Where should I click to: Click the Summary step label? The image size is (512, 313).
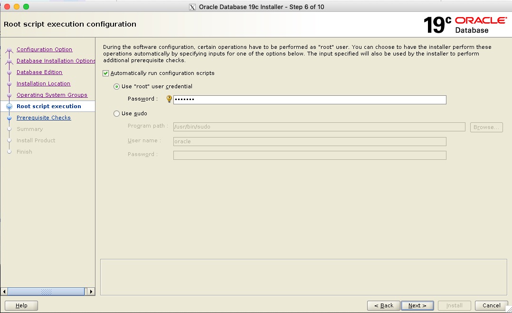click(30, 129)
